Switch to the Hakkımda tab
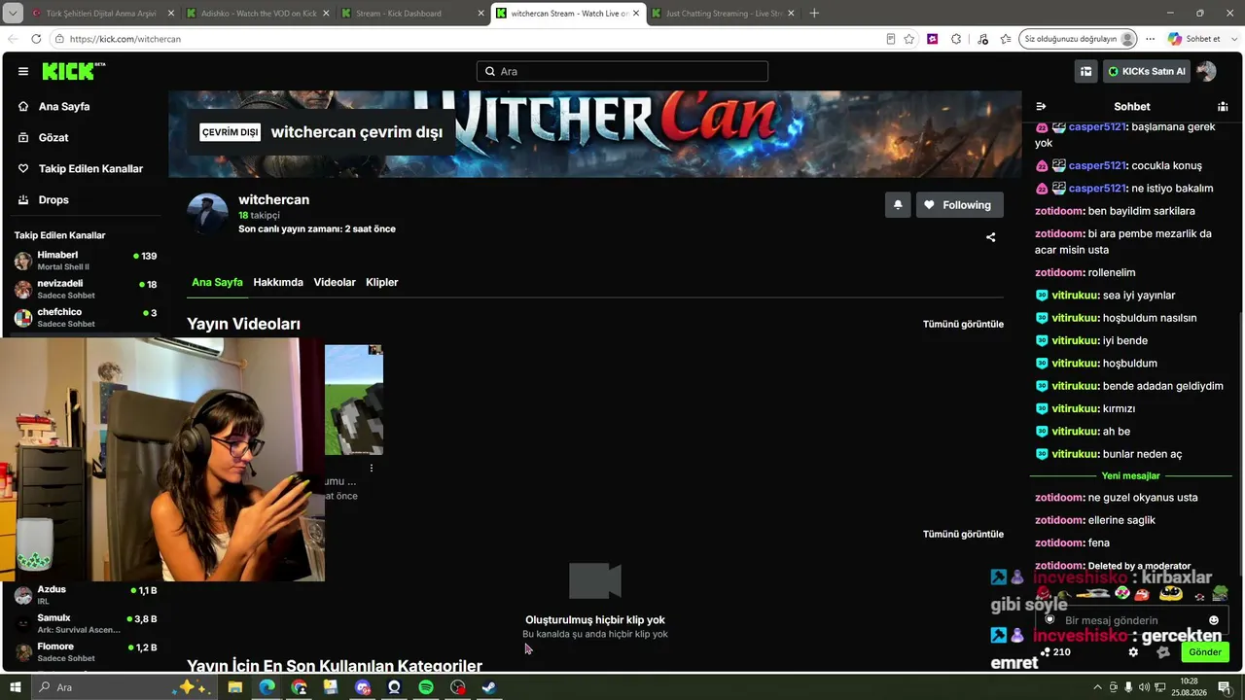Image resolution: width=1245 pixels, height=700 pixels. pos(278,282)
